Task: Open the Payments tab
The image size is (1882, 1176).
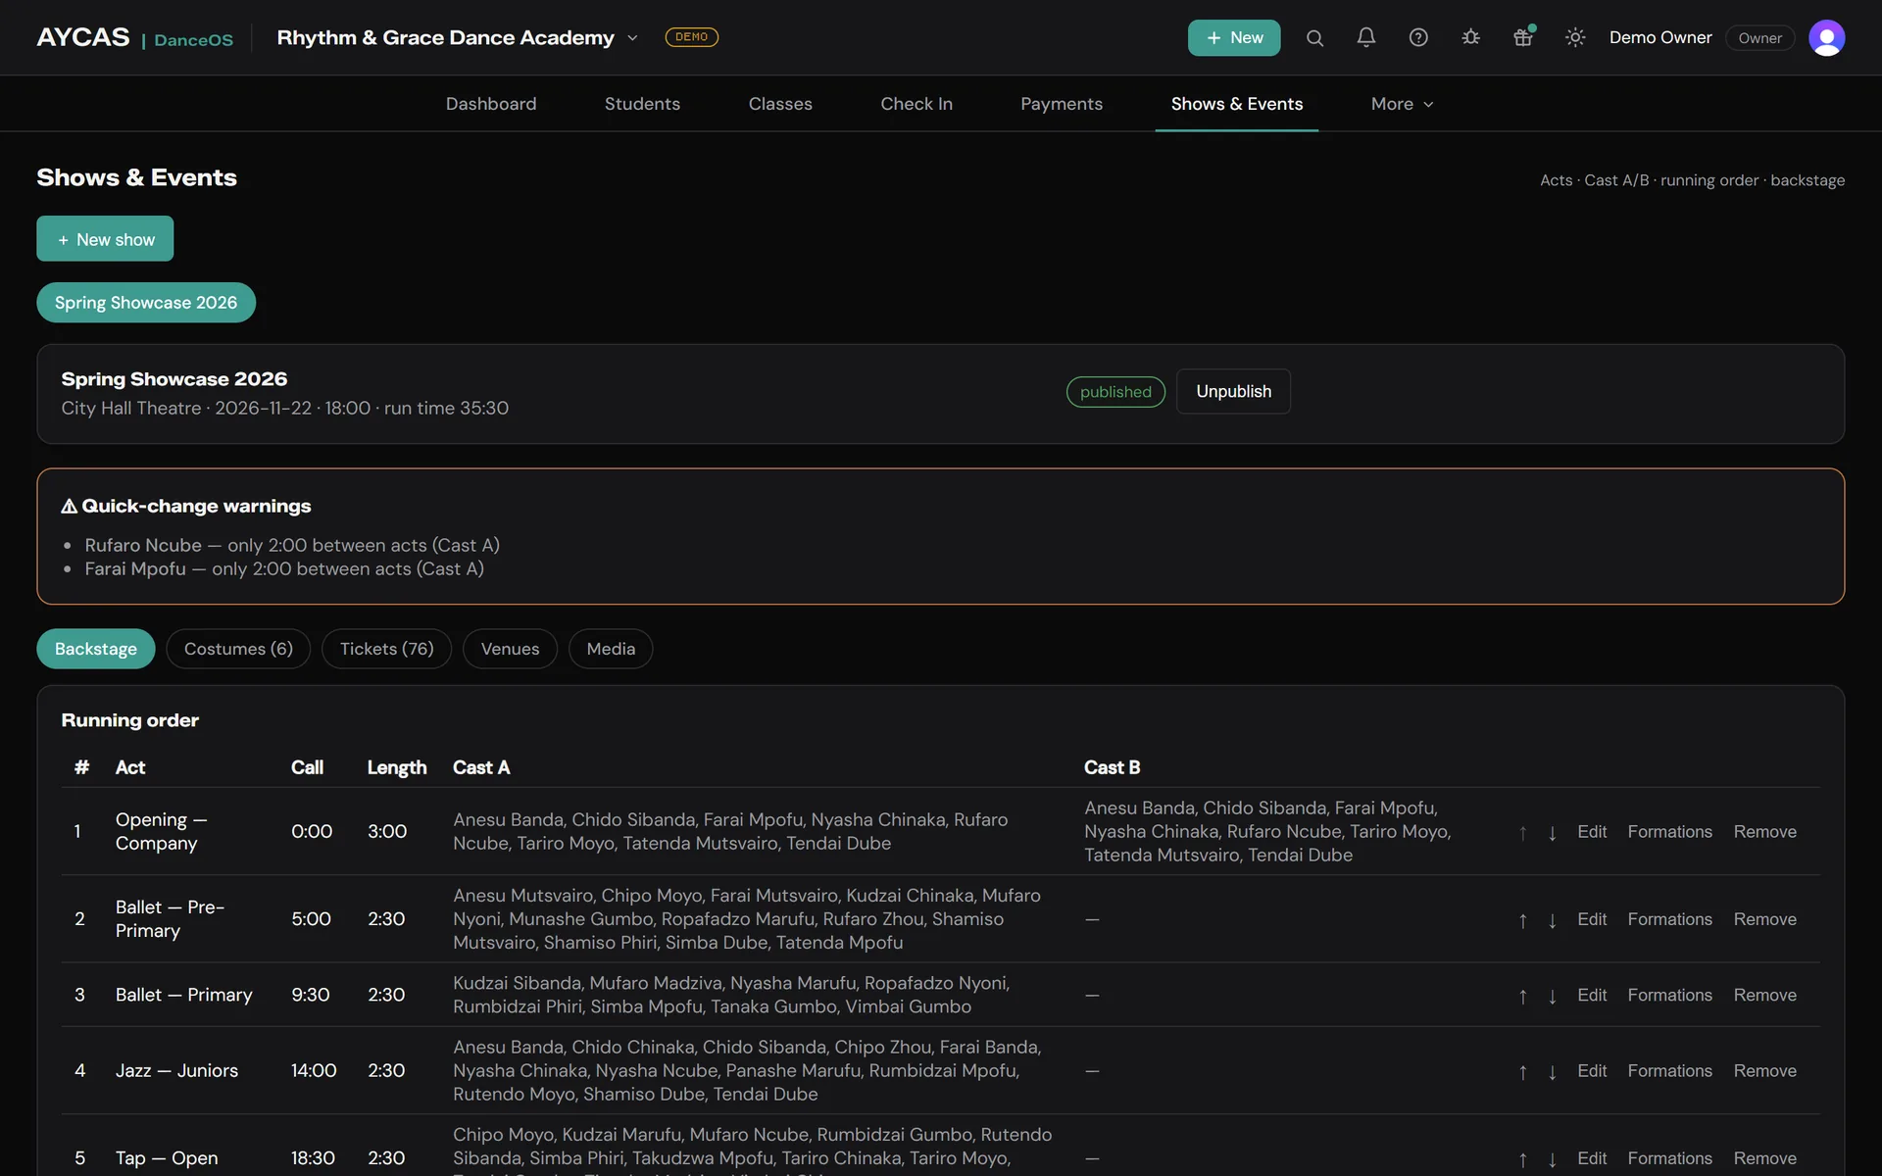Action: 1062,104
